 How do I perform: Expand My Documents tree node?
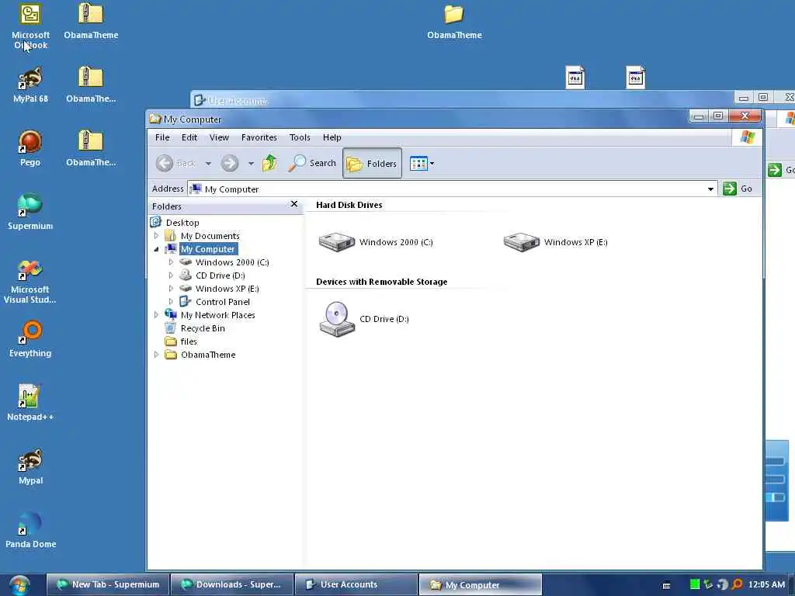[156, 236]
